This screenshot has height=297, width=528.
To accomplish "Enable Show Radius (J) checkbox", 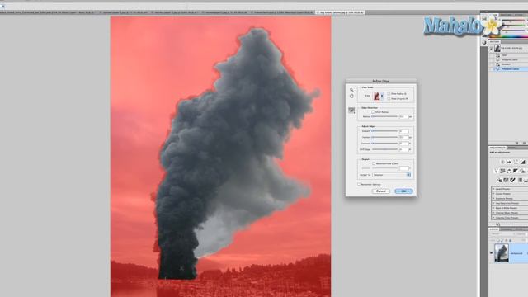I will click(389, 93).
